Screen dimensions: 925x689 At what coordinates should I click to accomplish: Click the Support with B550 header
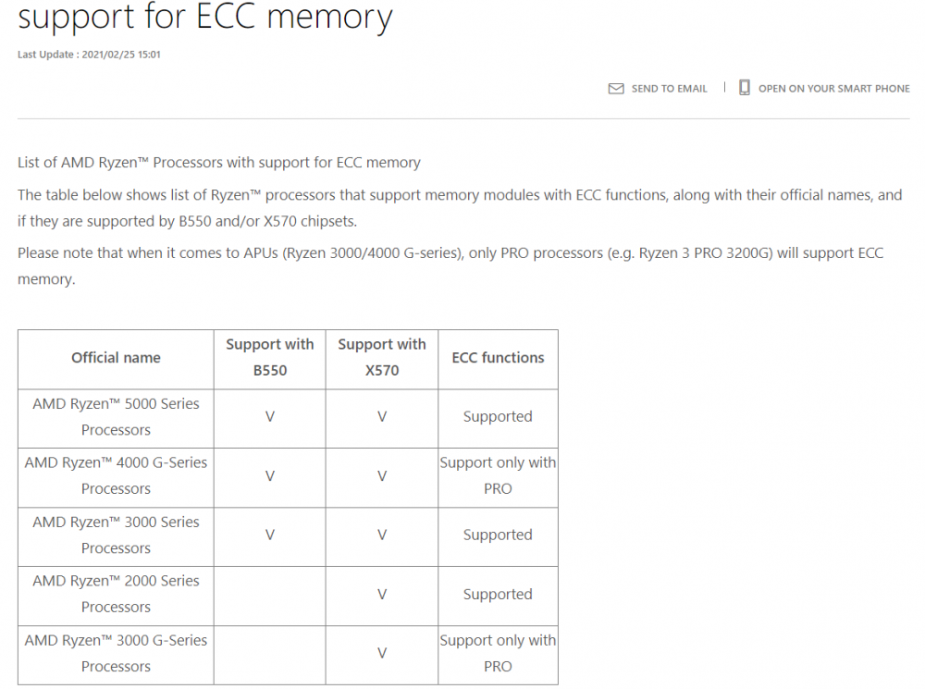[x=269, y=358]
